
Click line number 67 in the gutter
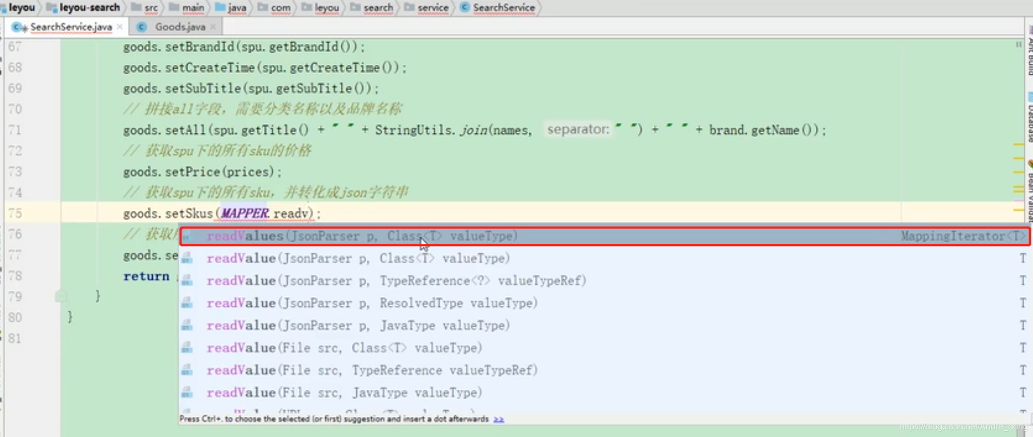[15, 47]
